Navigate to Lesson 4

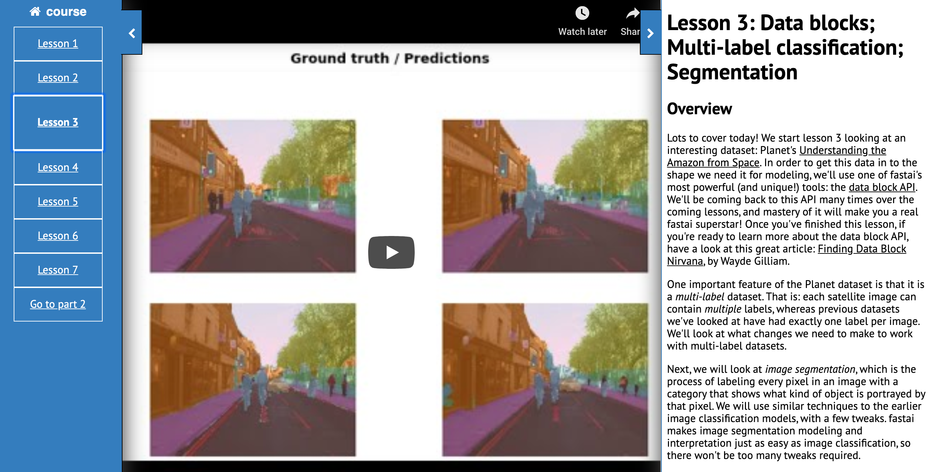57,167
